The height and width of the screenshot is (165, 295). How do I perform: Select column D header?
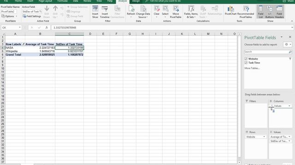click(90, 34)
